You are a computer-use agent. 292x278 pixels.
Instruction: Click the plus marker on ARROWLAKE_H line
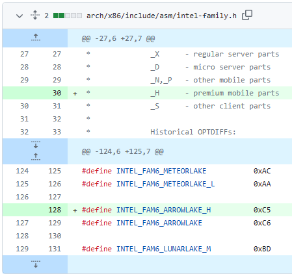(75, 210)
